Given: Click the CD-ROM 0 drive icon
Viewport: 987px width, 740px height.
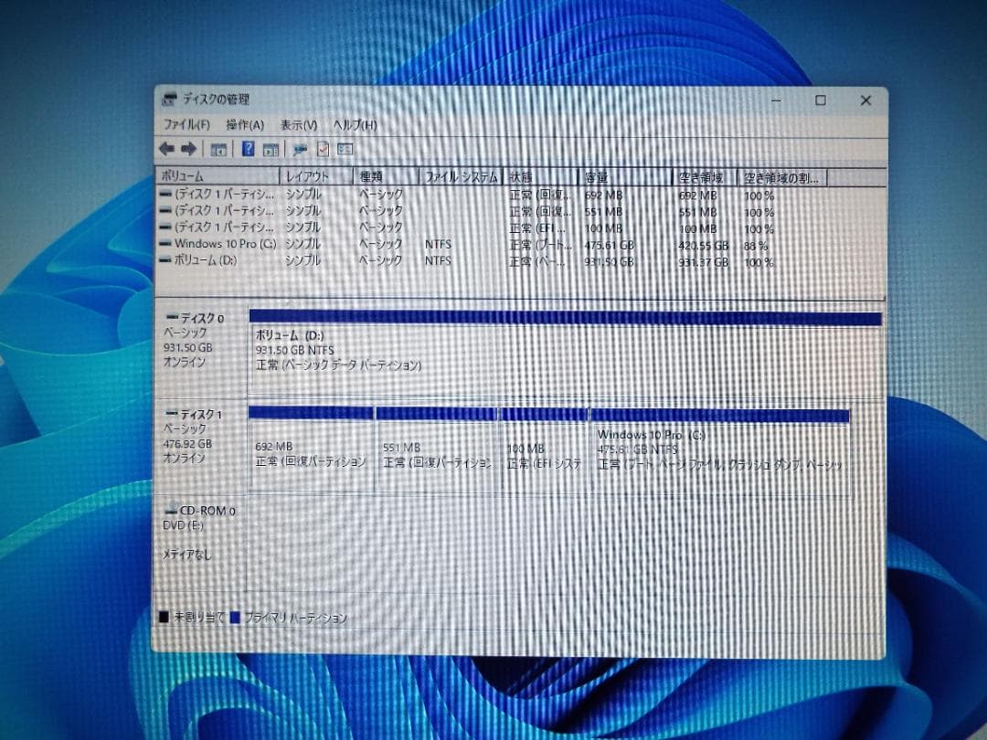Looking at the screenshot, I should 171,509.
